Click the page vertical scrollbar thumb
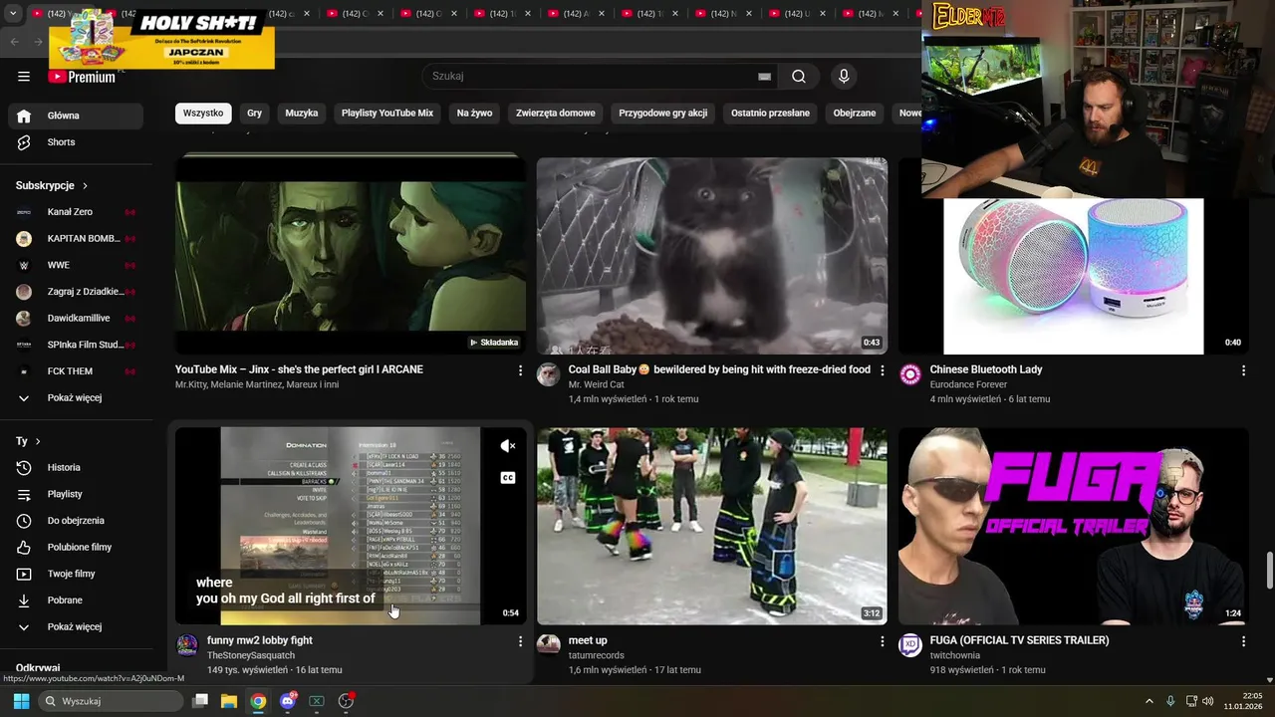The image size is (1275, 717). pyautogui.click(x=1269, y=571)
